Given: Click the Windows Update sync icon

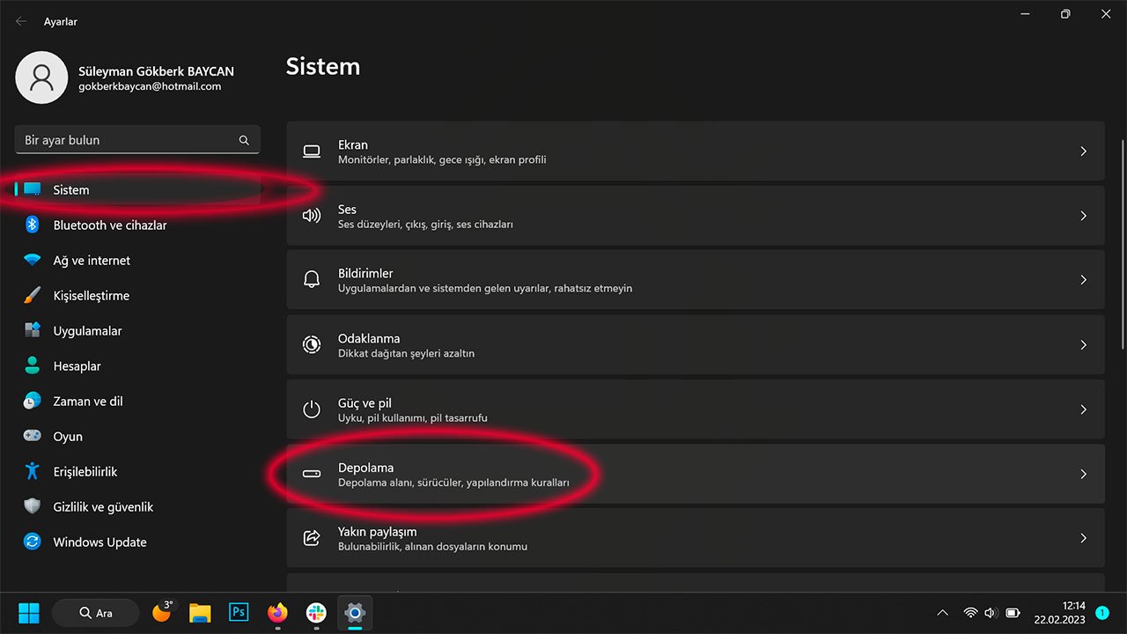Looking at the screenshot, I should (x=33, y=542).
